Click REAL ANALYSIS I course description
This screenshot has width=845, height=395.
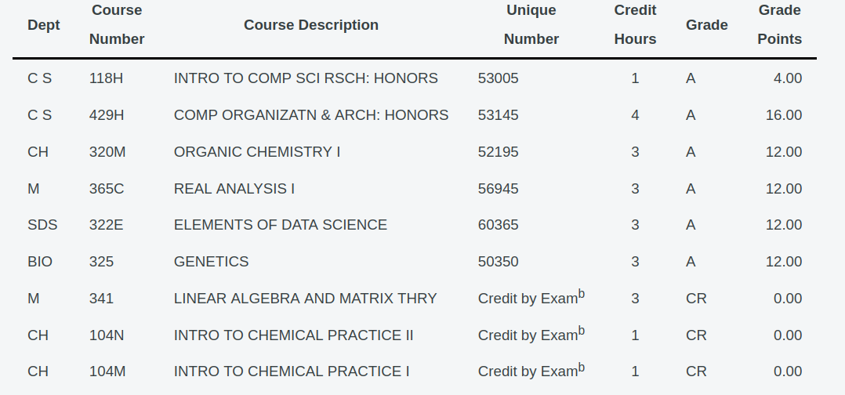(234, 189)
